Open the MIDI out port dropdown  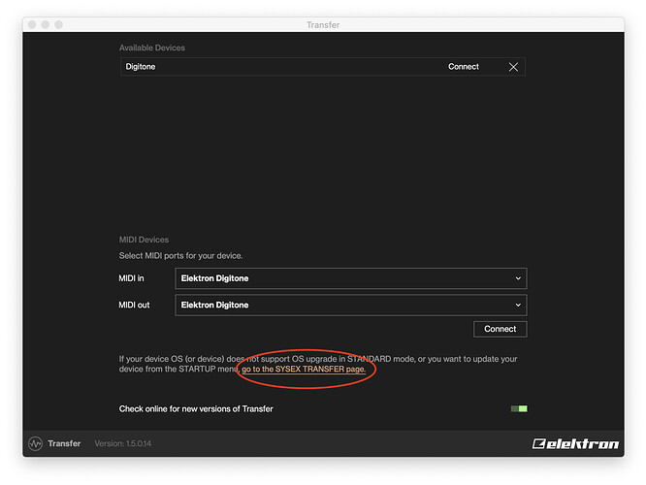350,305
